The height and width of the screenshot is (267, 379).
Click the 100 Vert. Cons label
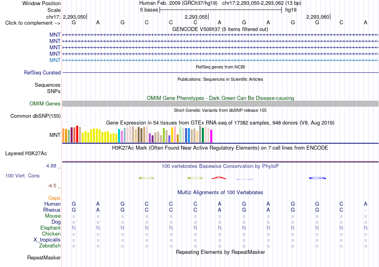pos(22,175)
